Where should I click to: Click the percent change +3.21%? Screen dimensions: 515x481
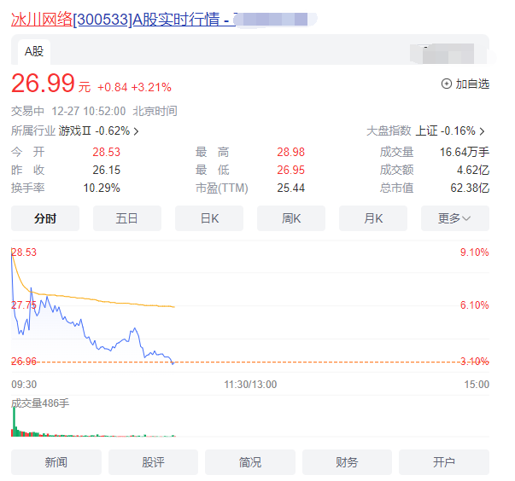(x=151, y=88)
